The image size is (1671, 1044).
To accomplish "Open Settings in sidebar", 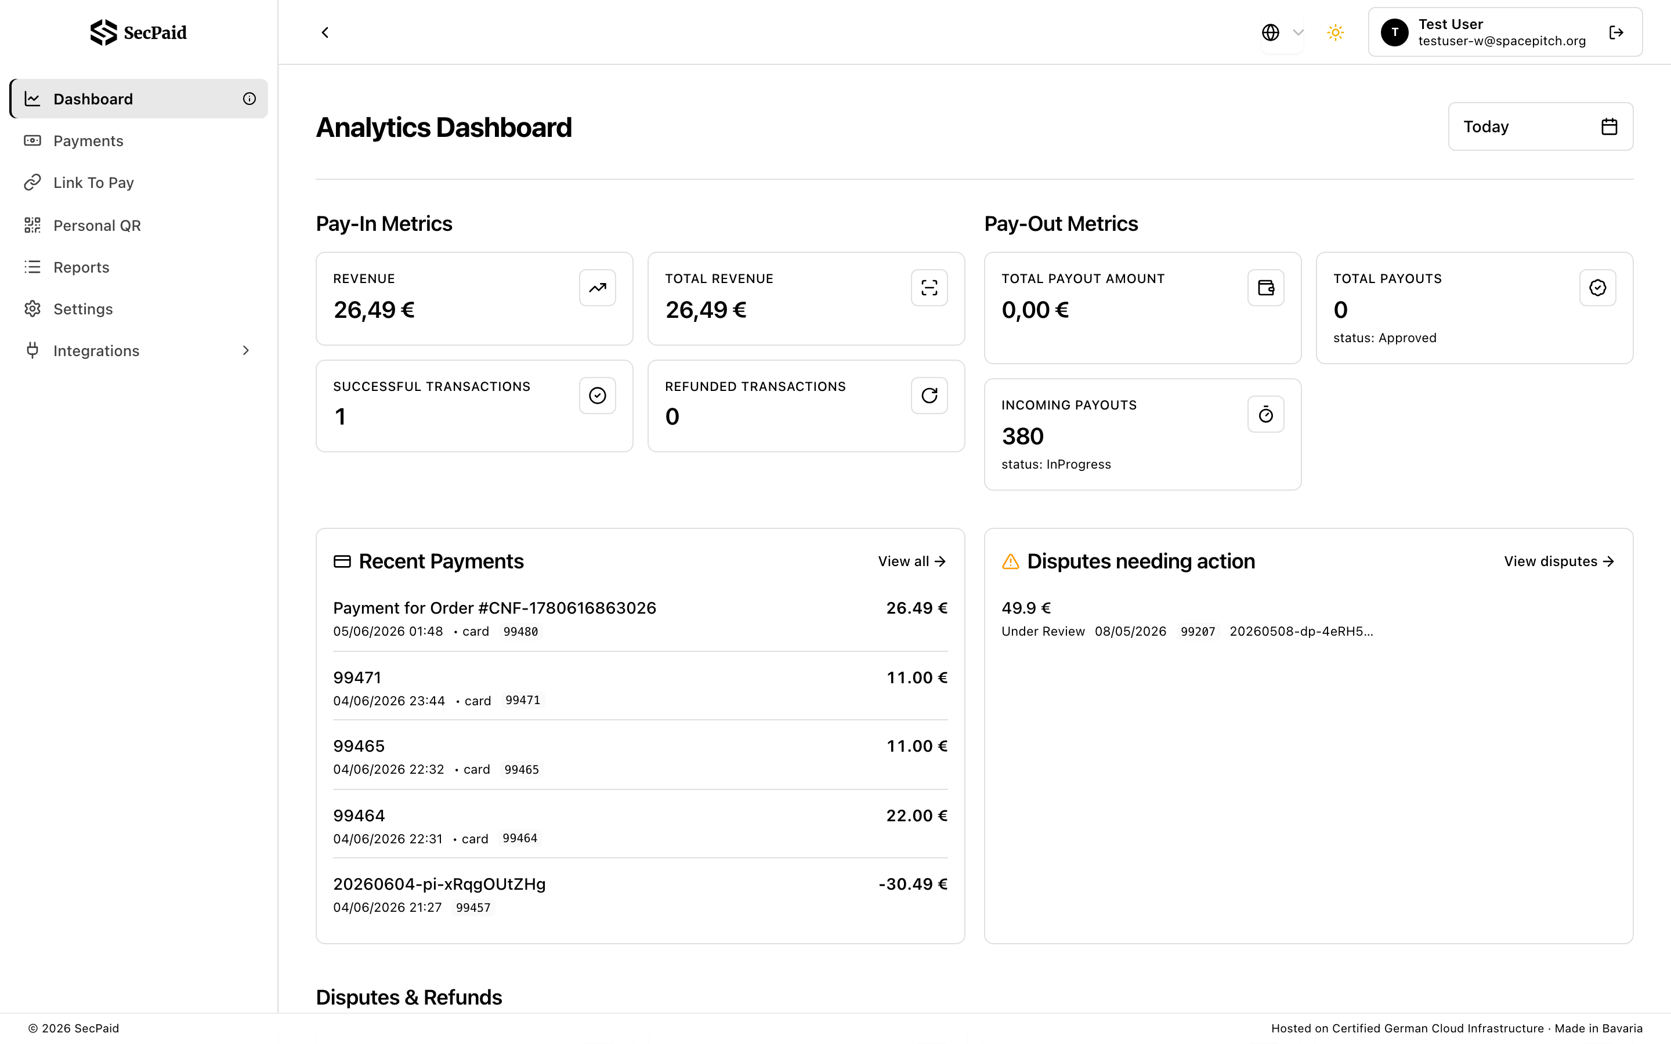I will point(139,309).
